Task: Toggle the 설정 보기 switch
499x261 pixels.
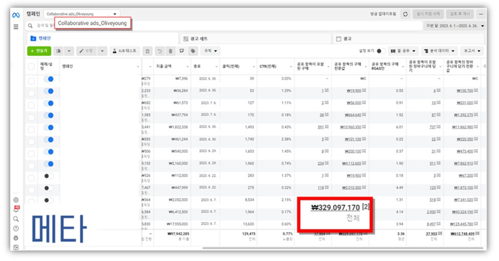Action: [380, 51]
